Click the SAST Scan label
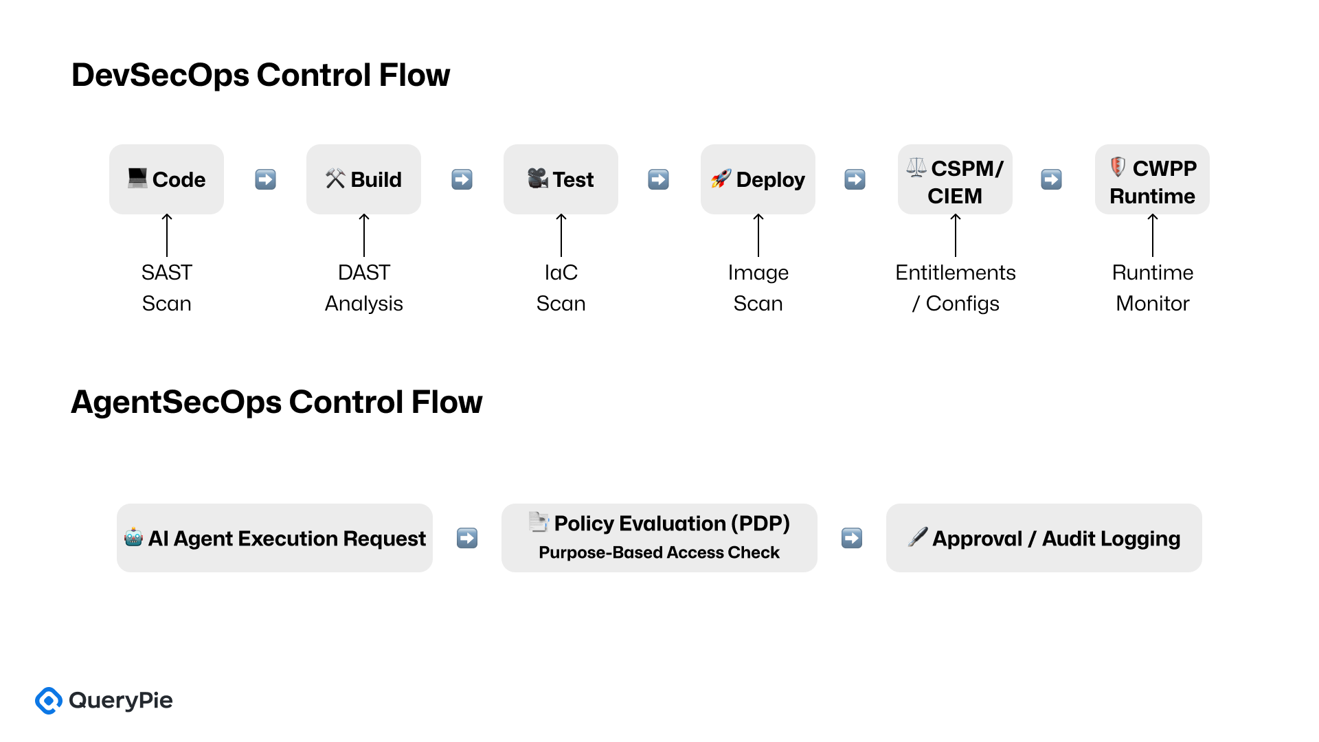The height and width of the screenshot is (742, 1319). click(x=167, y=288)
